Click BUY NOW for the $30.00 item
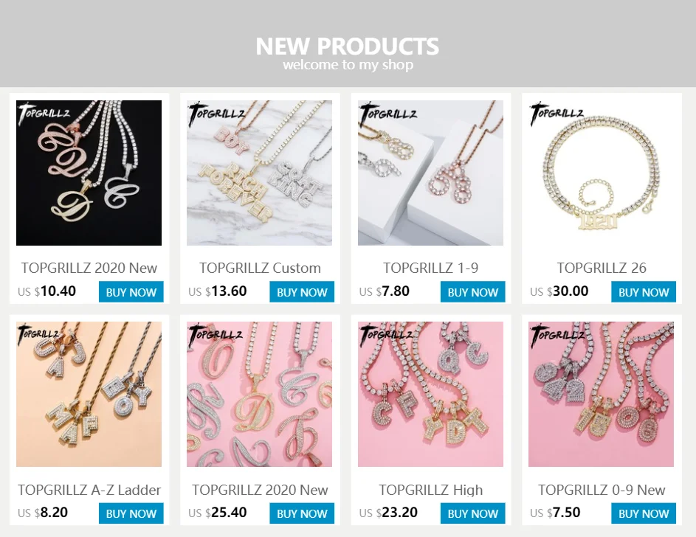The image size is (696, 537). [x=644, y=292]
